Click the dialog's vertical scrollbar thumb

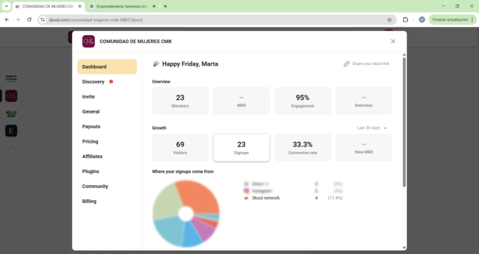point(404,122)
